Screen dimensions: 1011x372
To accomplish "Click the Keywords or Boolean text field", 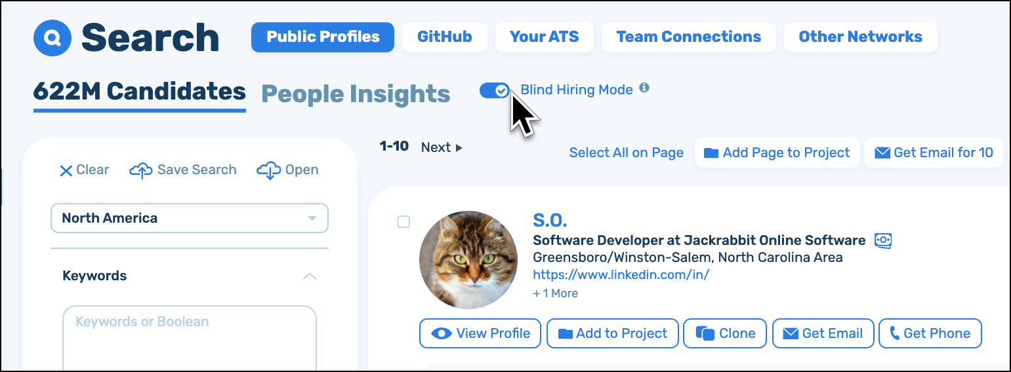I will [x=190, y=337].
